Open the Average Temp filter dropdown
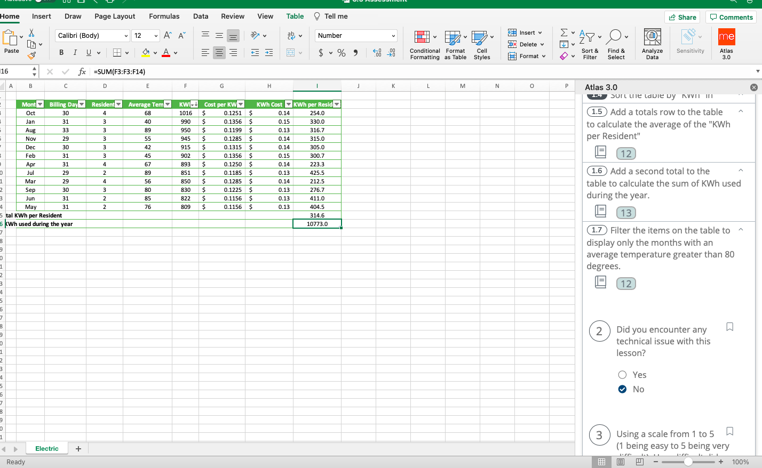Screen dimensions: 762x468 coord(168,104)
